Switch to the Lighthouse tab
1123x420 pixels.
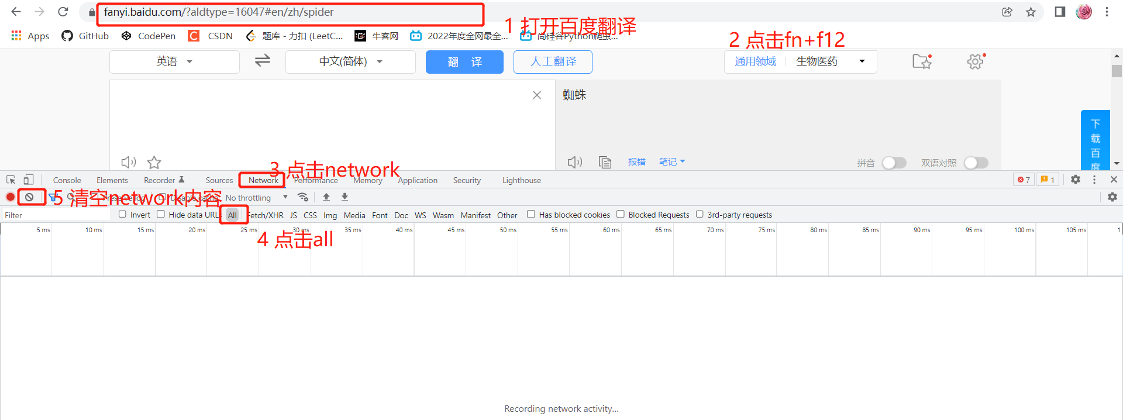522,180
